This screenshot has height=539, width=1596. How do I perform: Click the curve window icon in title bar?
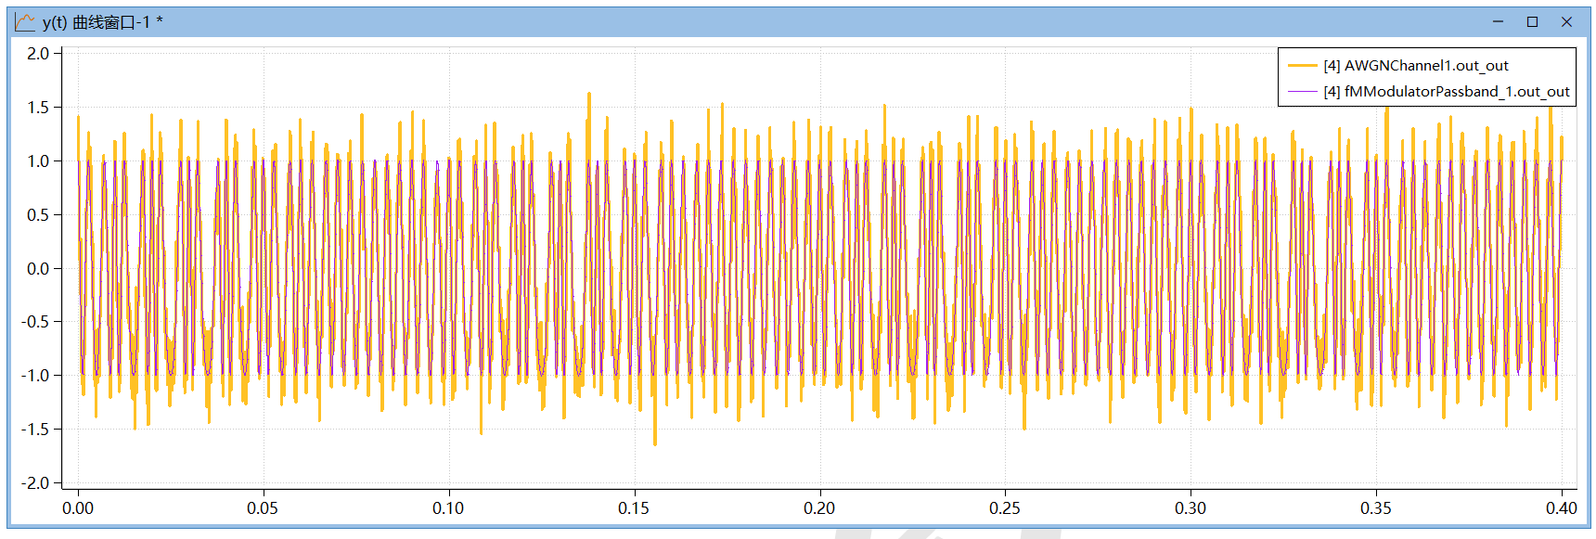[25, 22]
